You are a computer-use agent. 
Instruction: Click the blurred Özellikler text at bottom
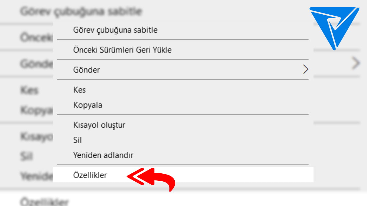coord(44,202)
